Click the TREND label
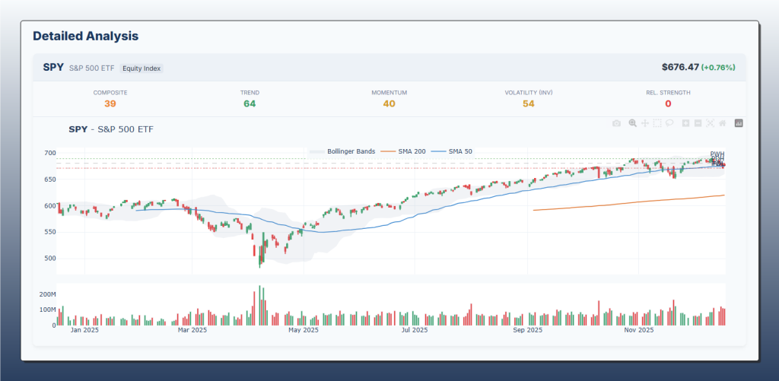 [250, 92]
